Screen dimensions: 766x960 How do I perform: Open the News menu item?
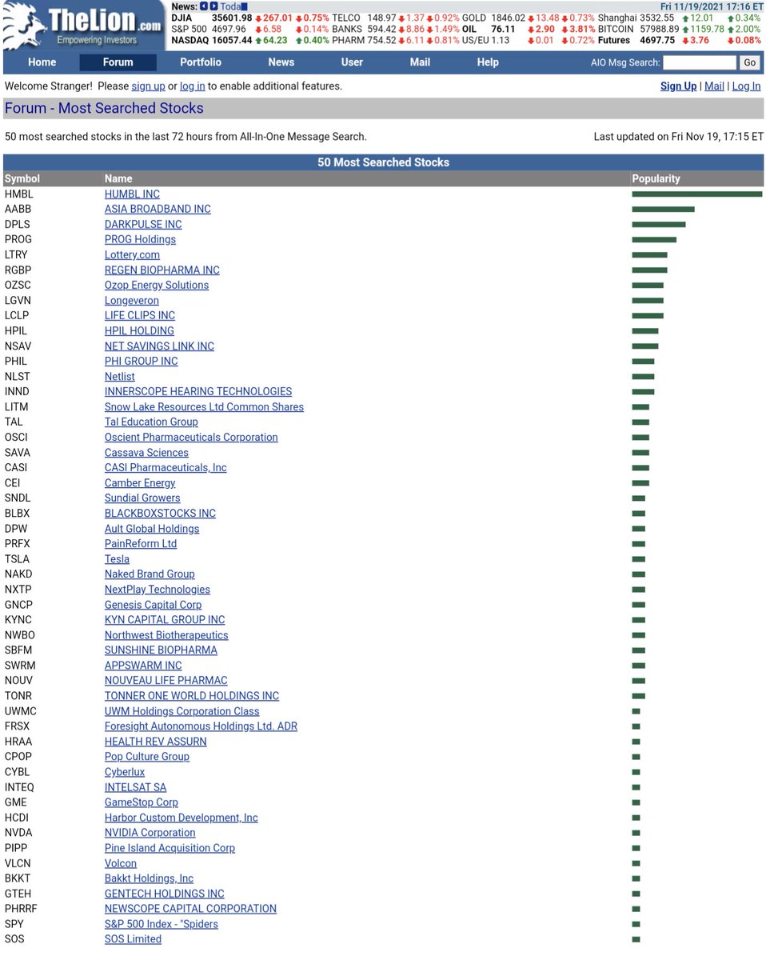pyautogui.click(x=281, y=62)
